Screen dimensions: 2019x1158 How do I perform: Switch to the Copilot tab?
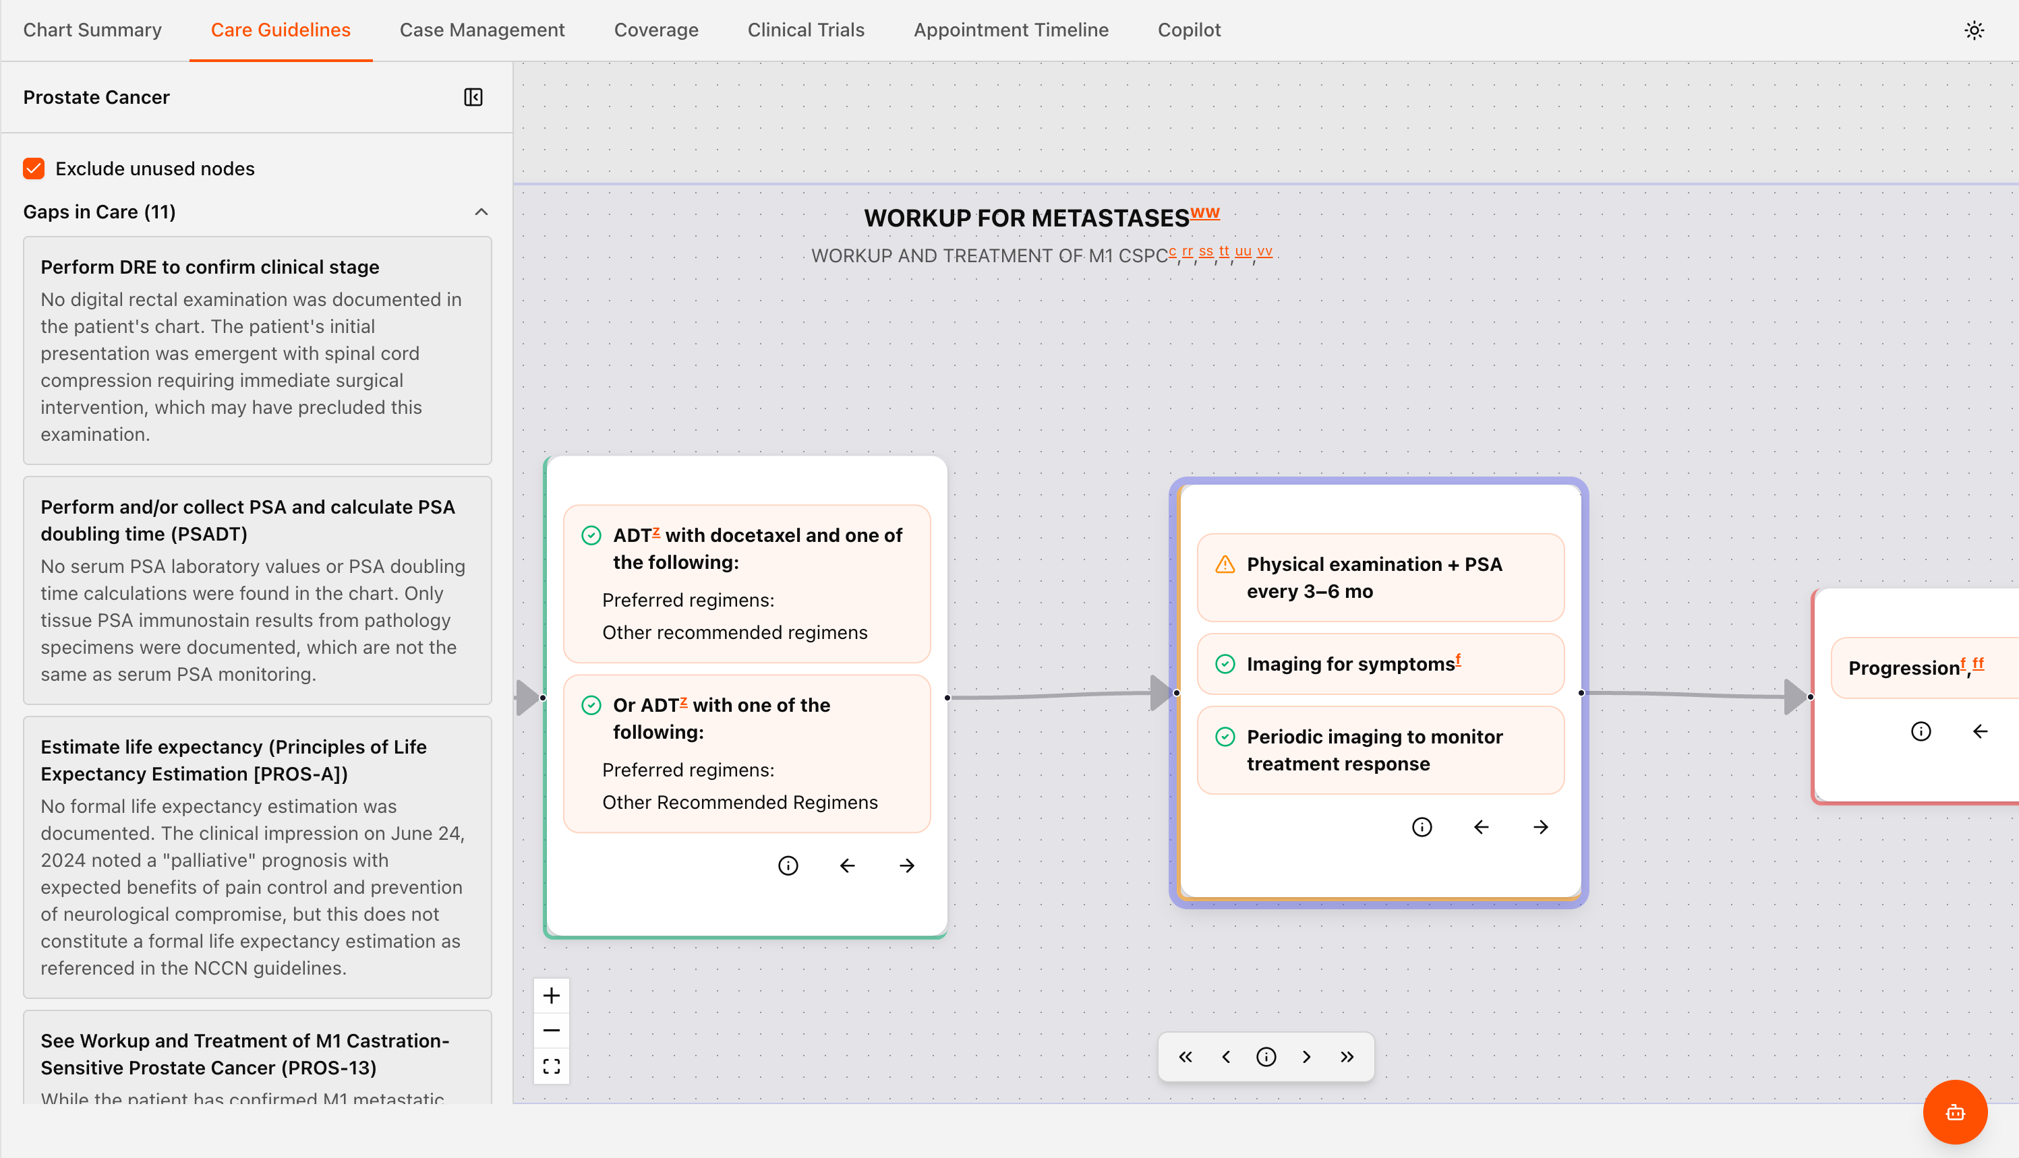click(1188, 30)
